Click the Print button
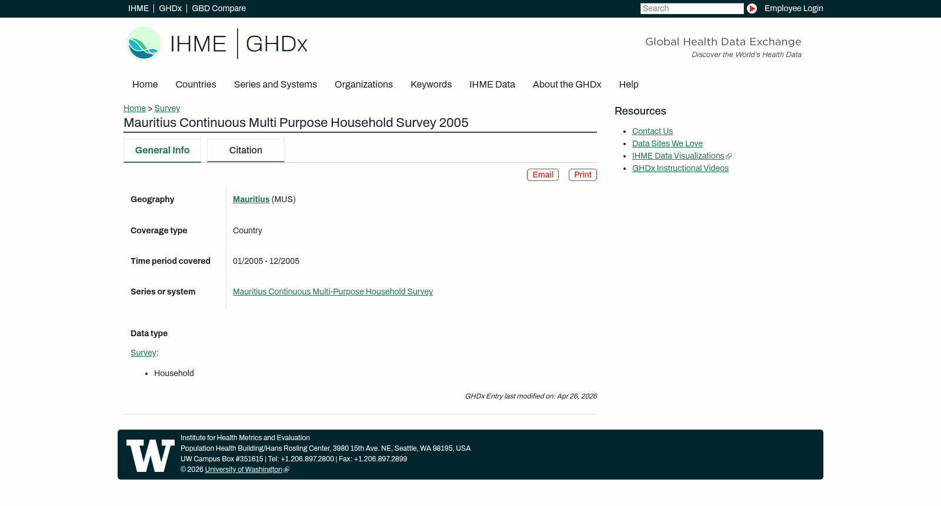This screenshot has height=506, width=941. click(x=583, y=175)
